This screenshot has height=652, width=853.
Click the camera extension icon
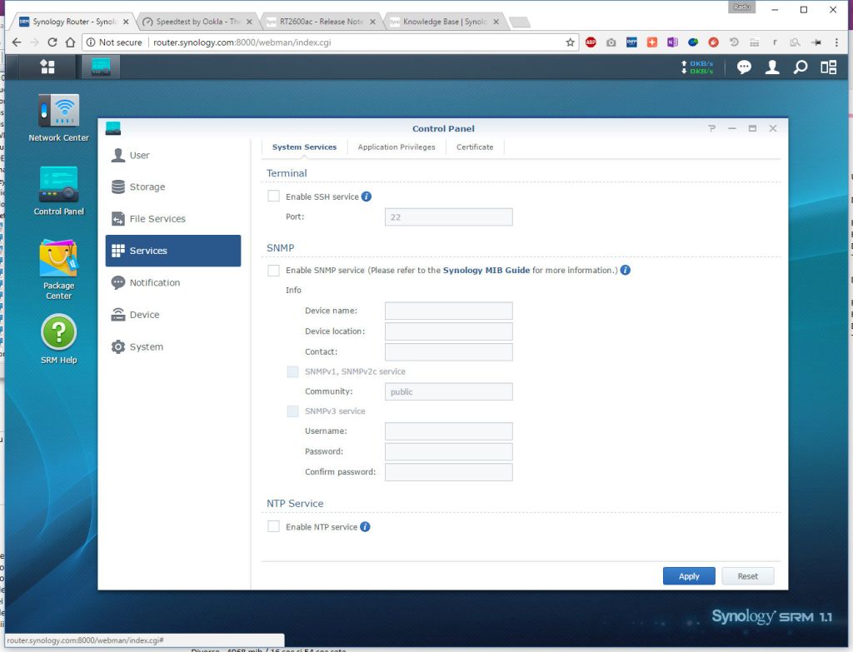611,42
